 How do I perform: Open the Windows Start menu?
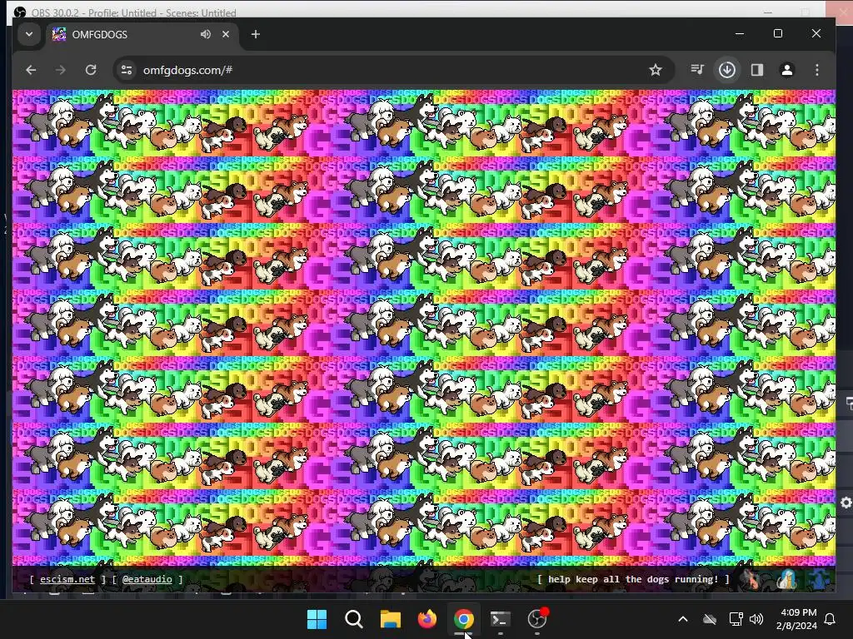point(317,619)
